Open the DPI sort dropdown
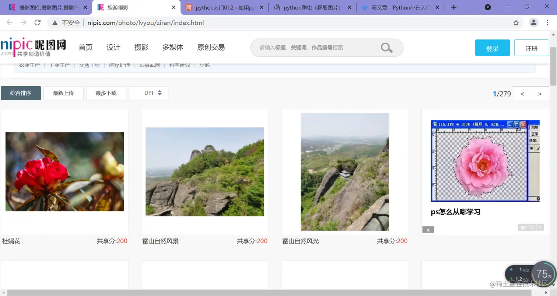The image size is (557, 296). [149, 93]
